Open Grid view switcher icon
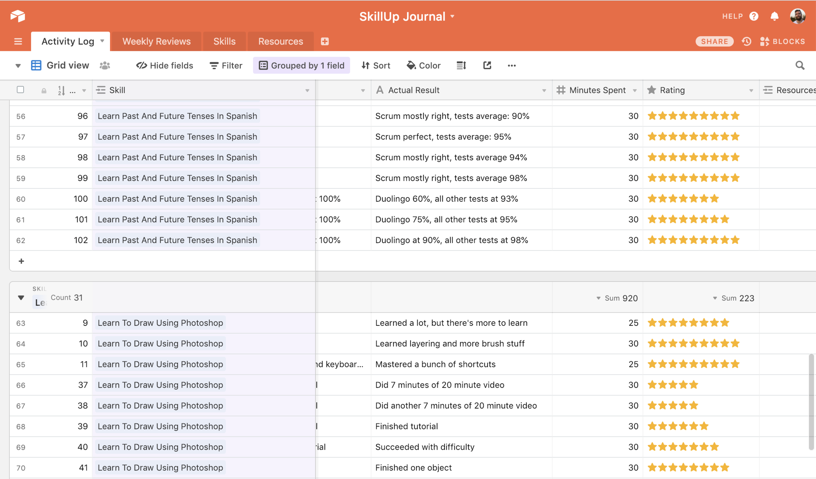Viewport: 816px width, 479px height. [x=36, y=65]
